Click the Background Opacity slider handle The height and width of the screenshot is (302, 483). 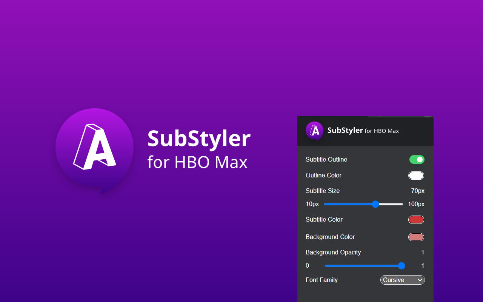tap(401, 266)
